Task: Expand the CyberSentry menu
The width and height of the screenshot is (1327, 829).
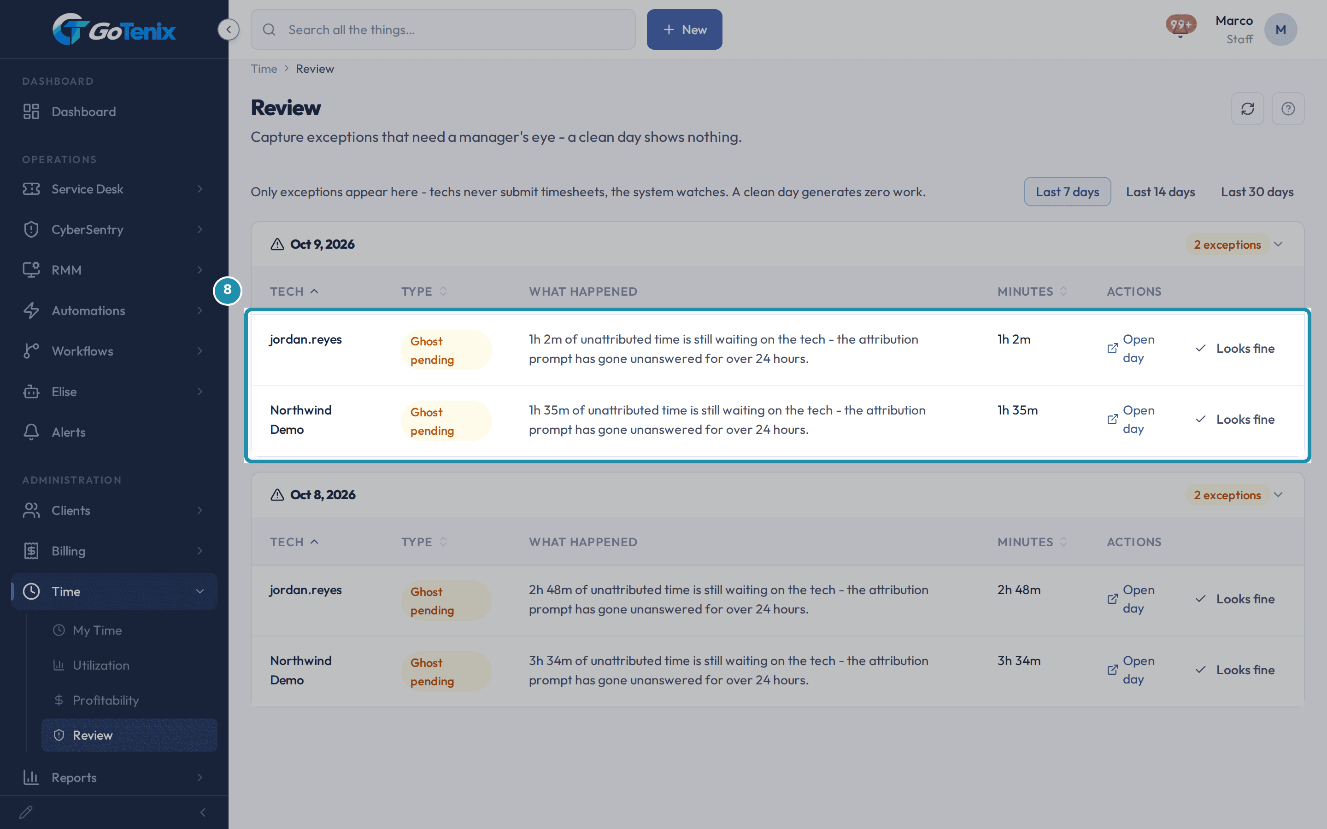Action: (114, 230)
